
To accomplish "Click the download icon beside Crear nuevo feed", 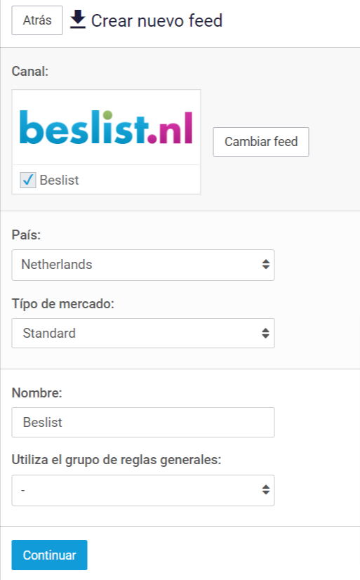I will point(78,20).
